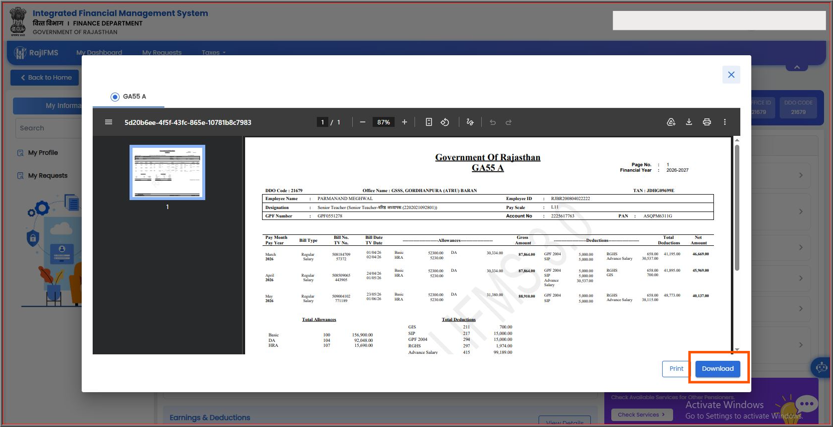Focus the sidebar Search field

(49, 128)
